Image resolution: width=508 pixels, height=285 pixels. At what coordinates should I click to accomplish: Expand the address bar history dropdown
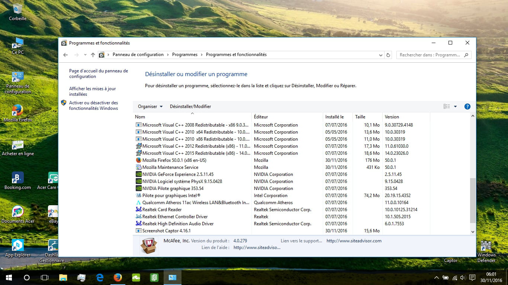tap(380, 55)
